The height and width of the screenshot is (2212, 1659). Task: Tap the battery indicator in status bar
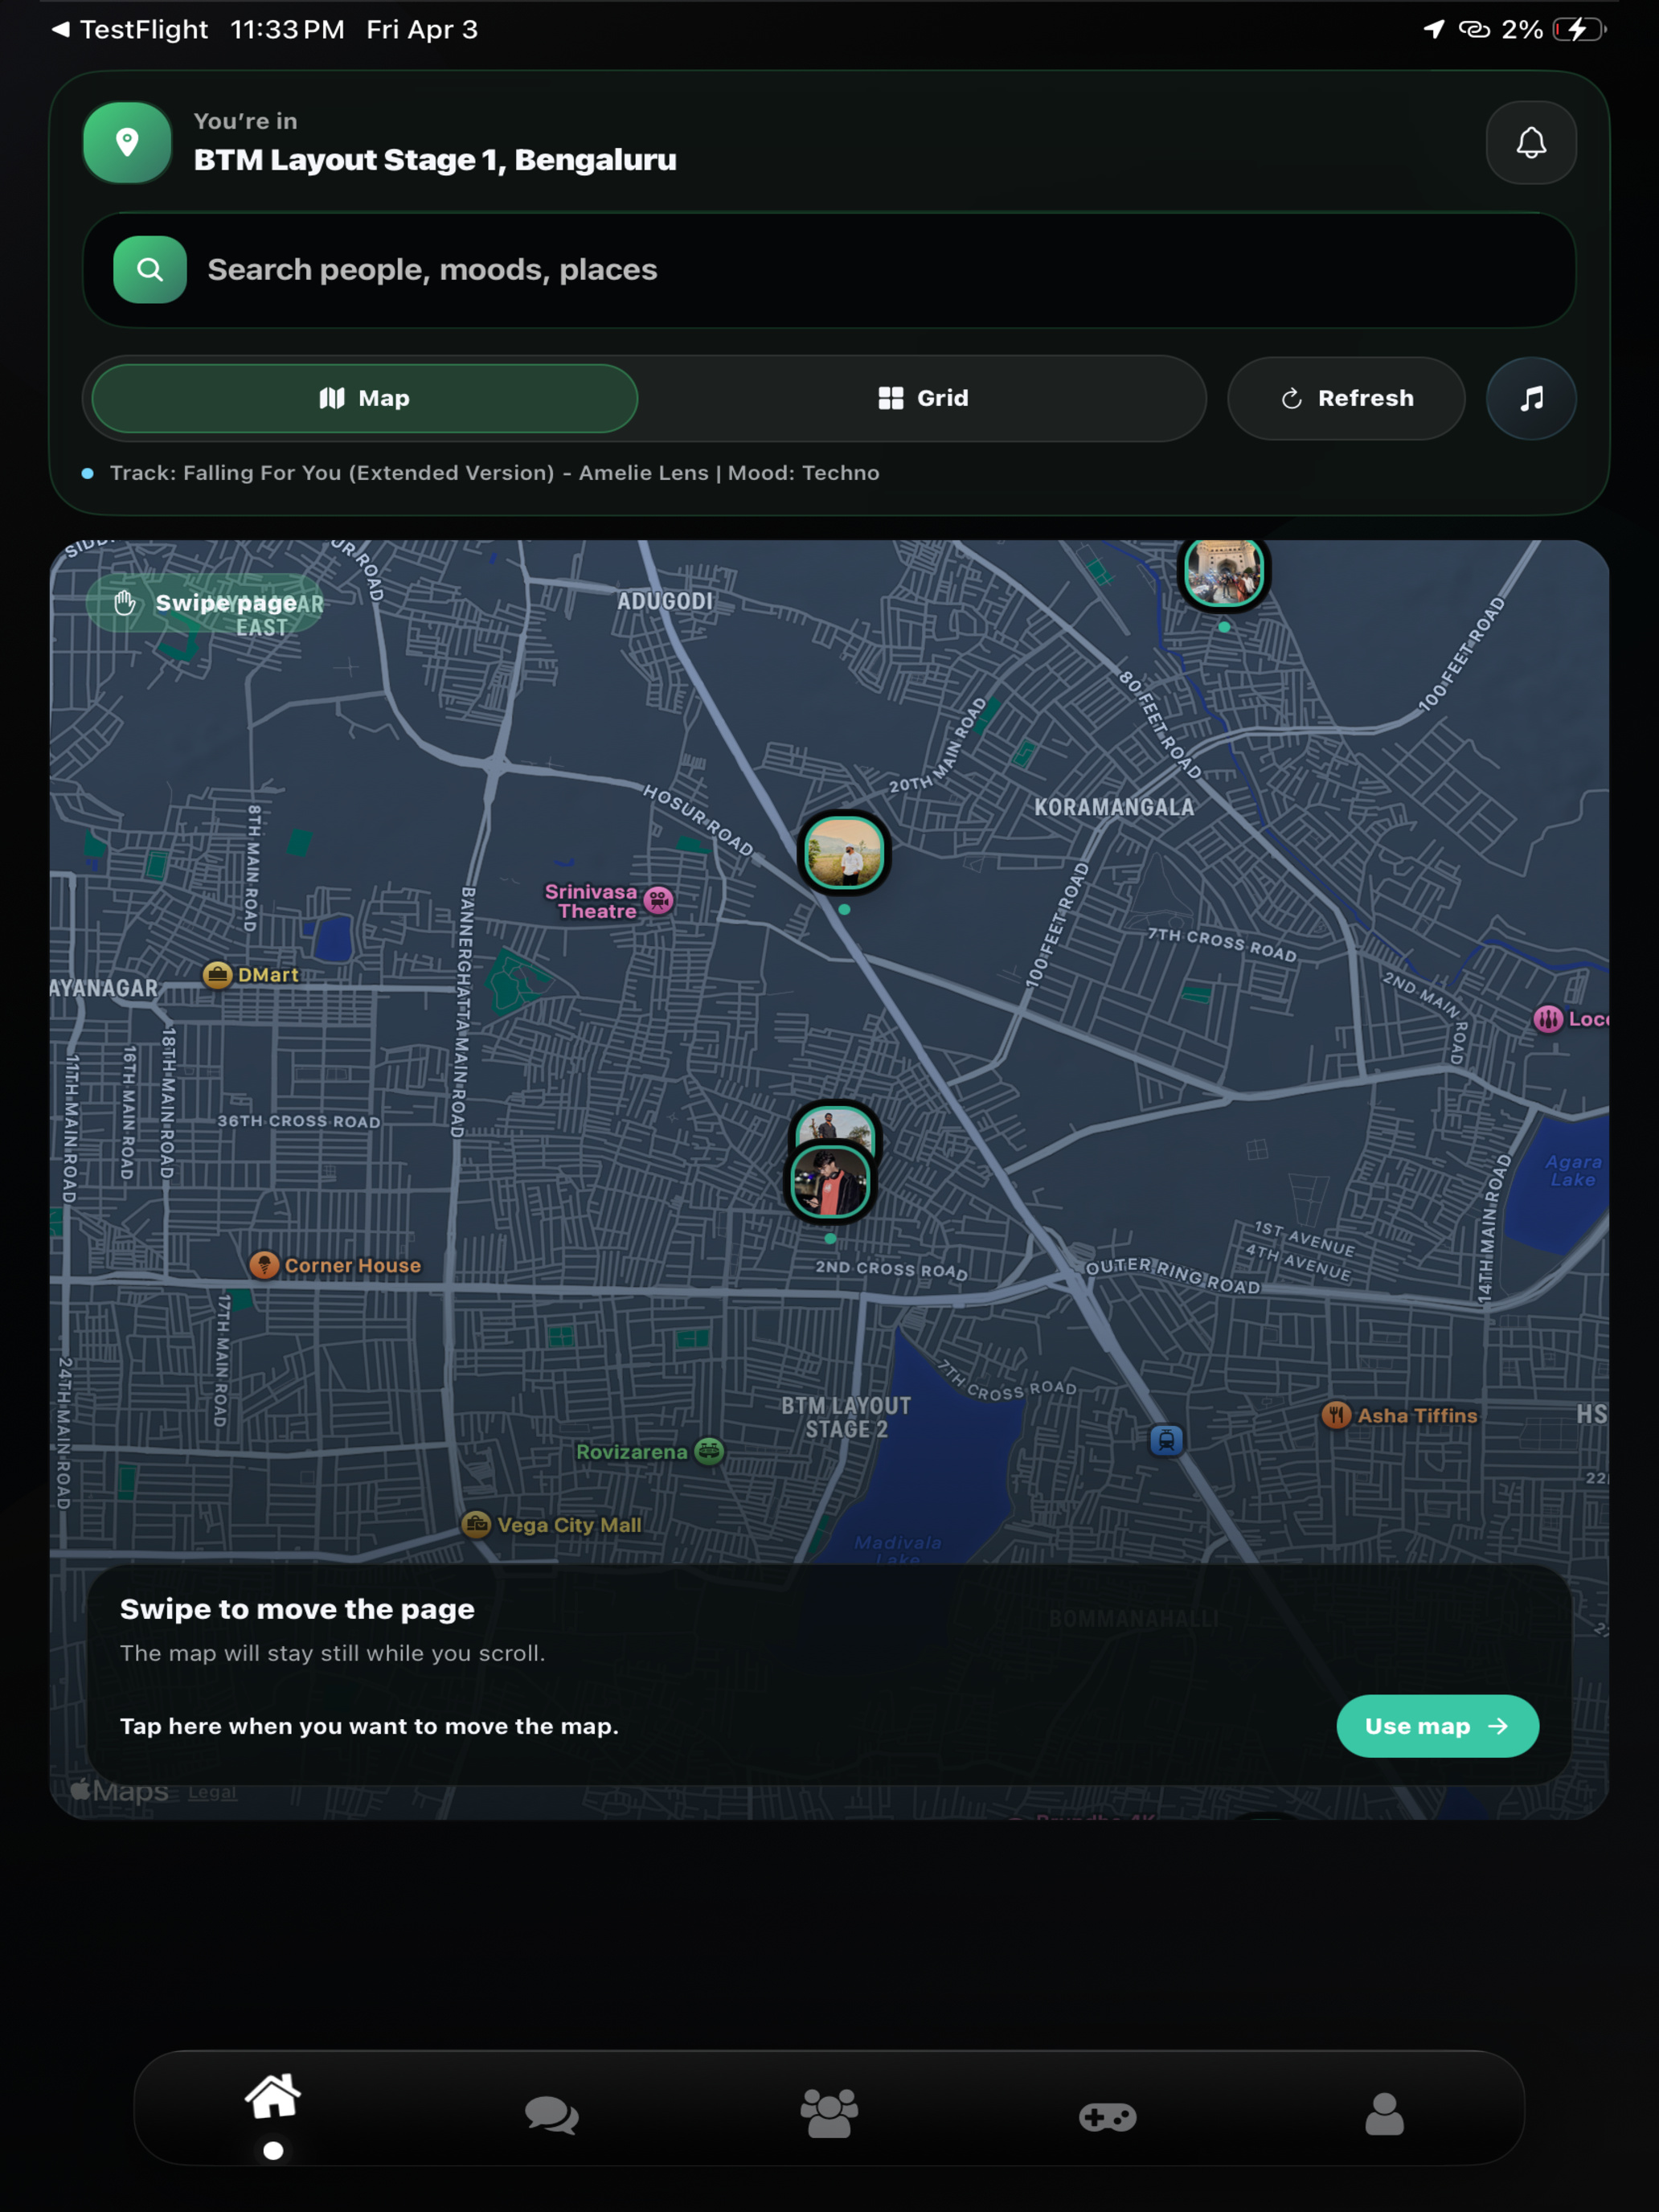point(1580,30)
